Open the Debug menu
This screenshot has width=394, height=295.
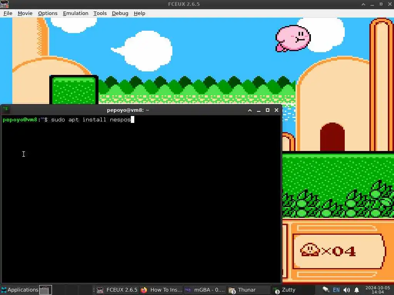120,13
